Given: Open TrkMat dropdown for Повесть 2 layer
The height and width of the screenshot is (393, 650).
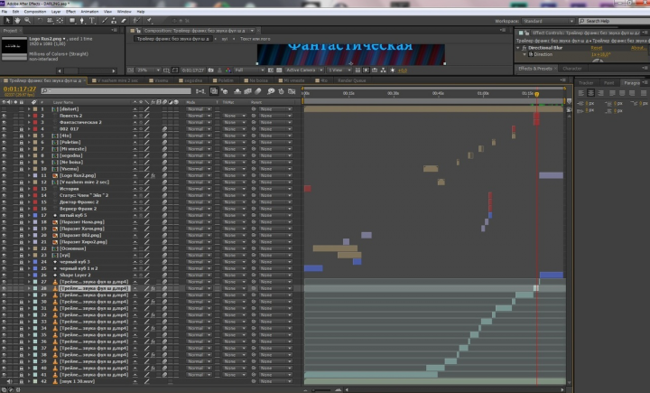Looking at the screenshot, I should click(x=233, y=116).
